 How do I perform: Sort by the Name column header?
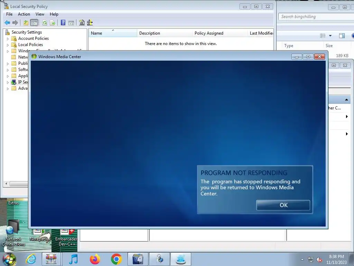(113, 33)
